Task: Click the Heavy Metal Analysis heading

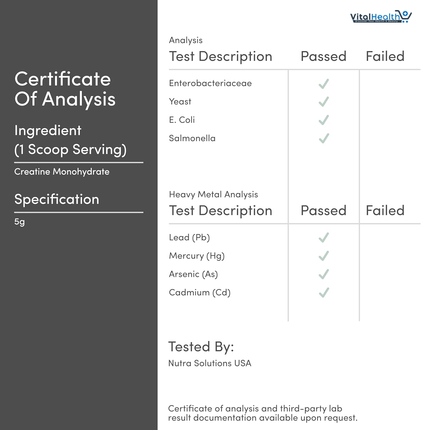Action: [213, 194]
